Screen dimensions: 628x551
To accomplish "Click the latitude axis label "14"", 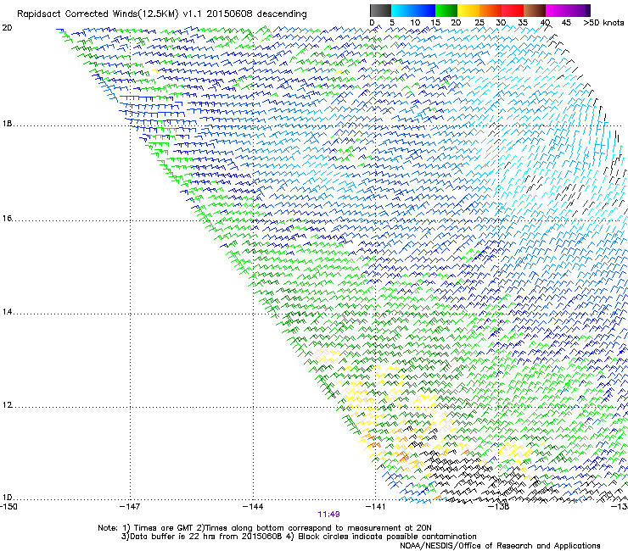I will 7,312.
